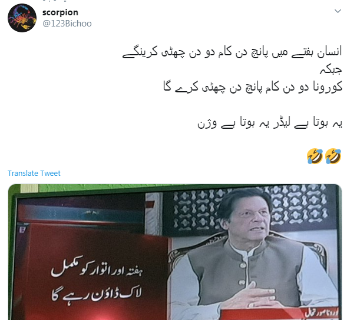Click Translate Tweet
The height and width of the screenshot is (320, 347).
point(34,174)
